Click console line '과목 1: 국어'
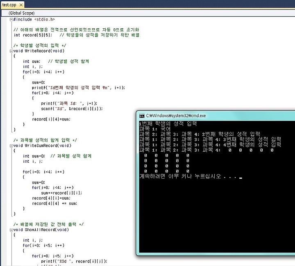Viewport: 295px width, 266px height. click(155, 129)
